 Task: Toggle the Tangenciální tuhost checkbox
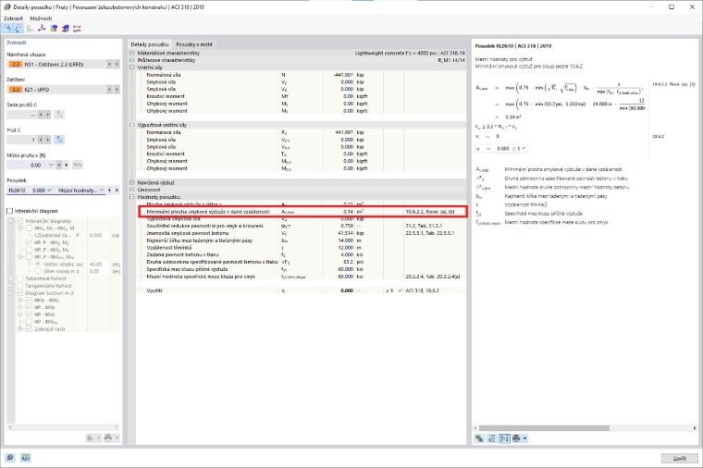pos(19,286)
